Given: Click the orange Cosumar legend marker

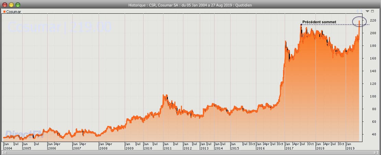Looking at the screenshot, I should (4, 11).
